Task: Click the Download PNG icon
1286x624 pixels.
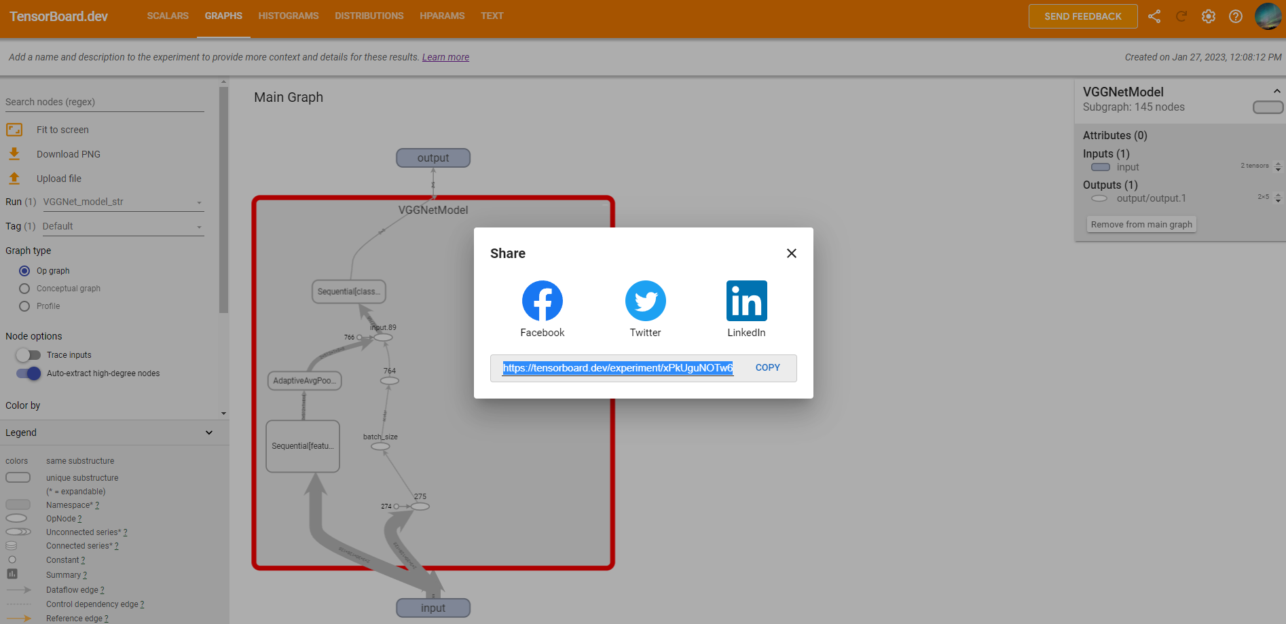Action: coord(14,154)
